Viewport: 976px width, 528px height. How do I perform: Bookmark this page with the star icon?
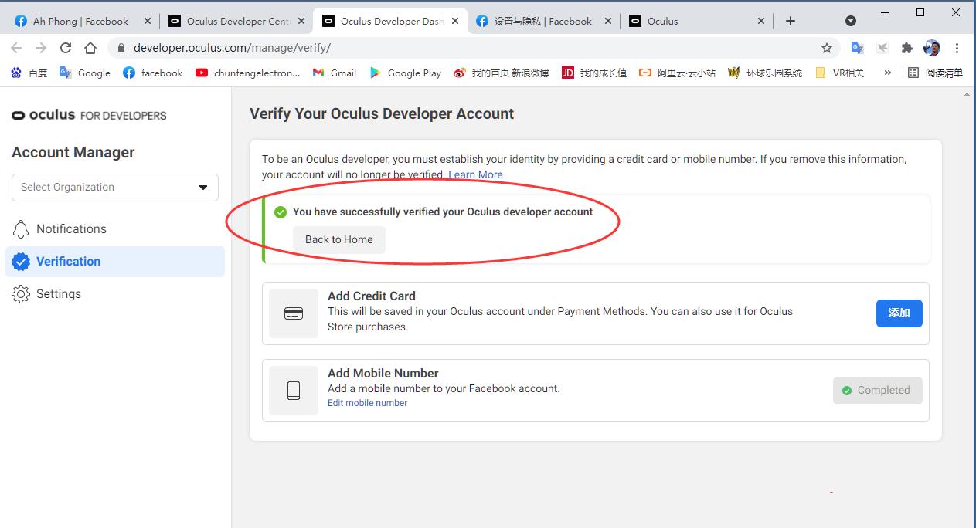pos(827,48)
